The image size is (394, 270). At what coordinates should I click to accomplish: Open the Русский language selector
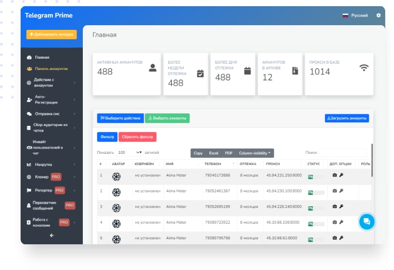click(355, 15)
